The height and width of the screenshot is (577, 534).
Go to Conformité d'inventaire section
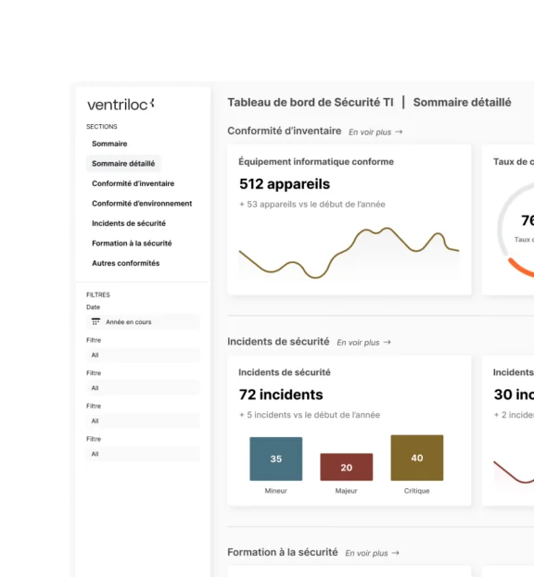pyautogui.click(x=133, y=183)
